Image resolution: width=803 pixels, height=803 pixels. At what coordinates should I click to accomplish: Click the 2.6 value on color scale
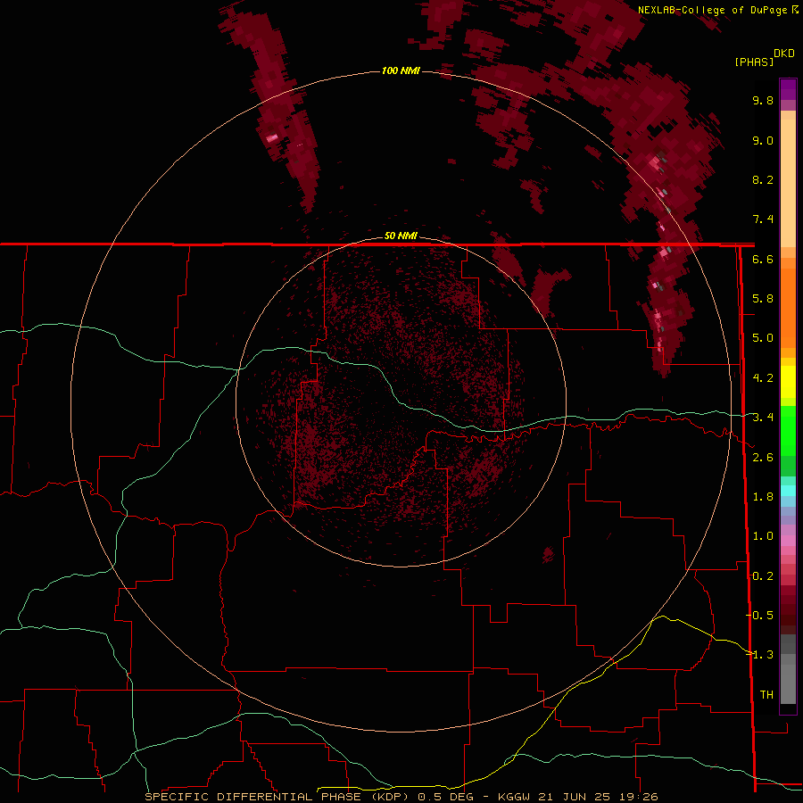click(x=763, y=458)
